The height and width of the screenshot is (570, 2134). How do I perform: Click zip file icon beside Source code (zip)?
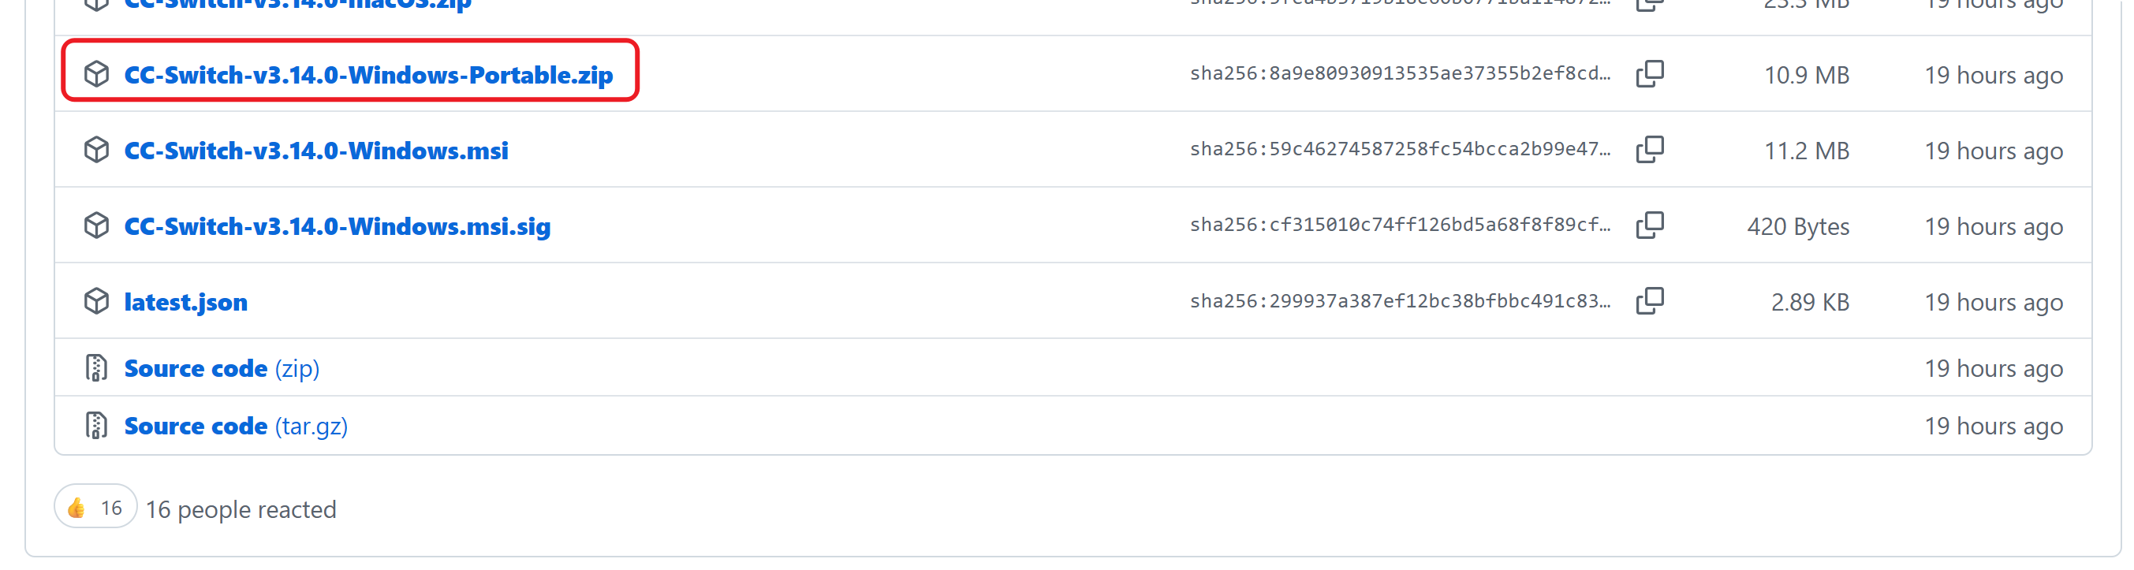[96, 368]
